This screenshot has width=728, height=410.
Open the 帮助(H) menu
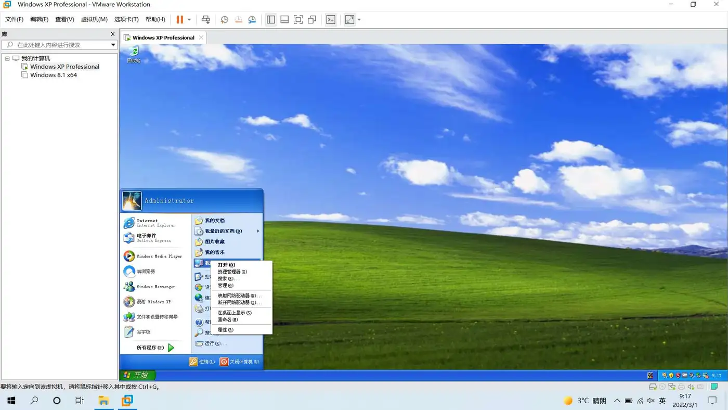pyautogui.click(x=155, y=19)
